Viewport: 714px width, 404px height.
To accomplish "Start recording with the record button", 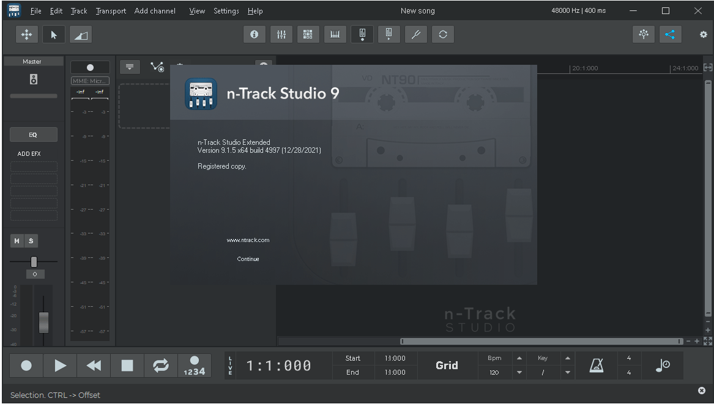I will point(26,365).
